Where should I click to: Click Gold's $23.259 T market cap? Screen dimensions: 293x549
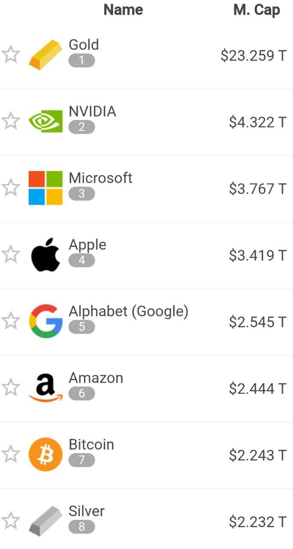tap(253, 55)
